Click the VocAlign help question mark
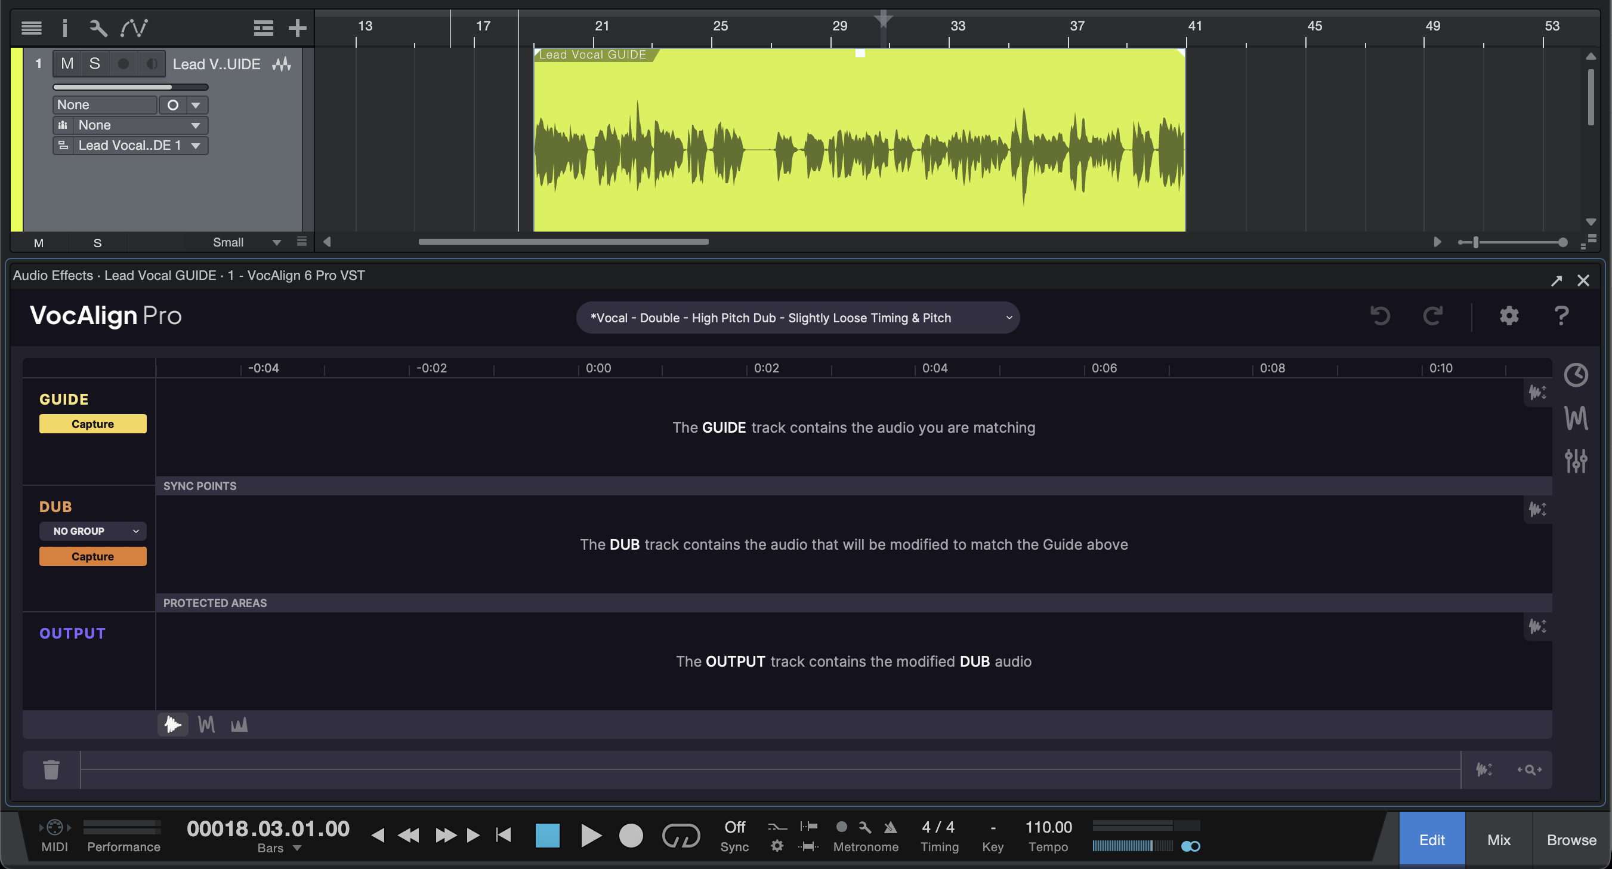The image size is (1612, 869). point(1561,316)
